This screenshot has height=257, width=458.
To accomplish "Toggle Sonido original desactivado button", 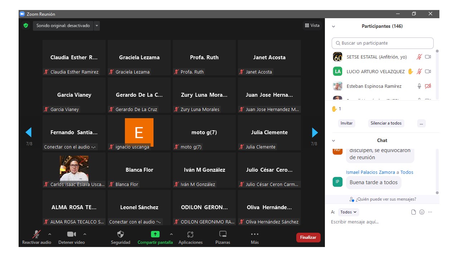I will (x=63, y=26).
